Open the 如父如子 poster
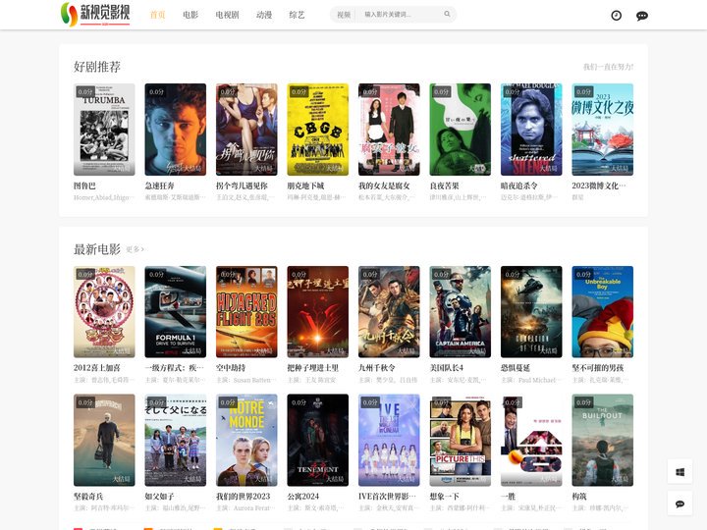Viewport: 707px width, 530px height. (176, 441)
